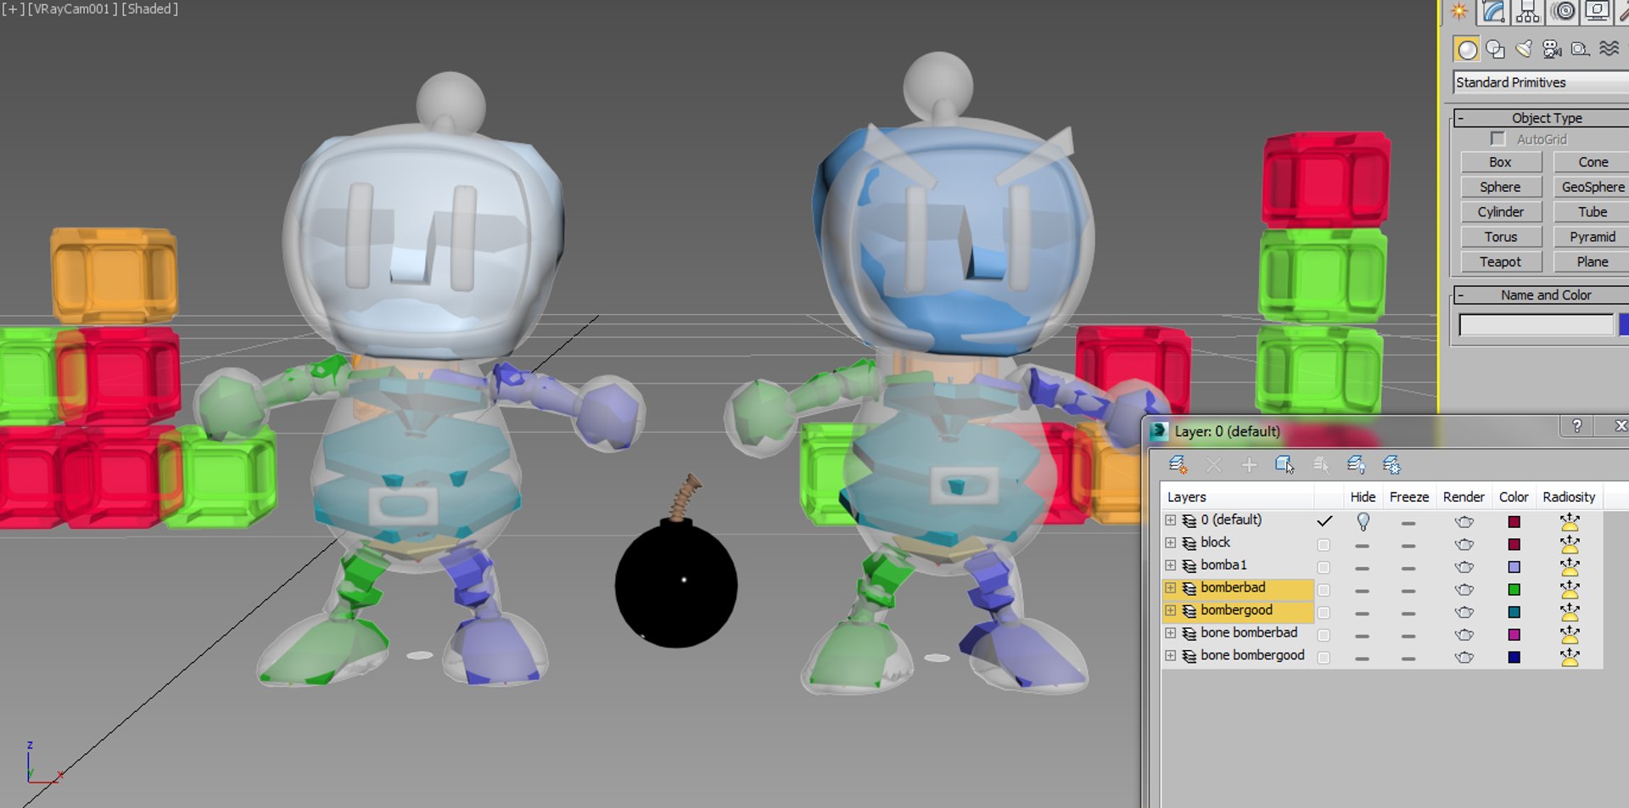Tick the bone bombergood current-layer checkbox
This screenshot has width=1629, height=808.
[1324, 657]
